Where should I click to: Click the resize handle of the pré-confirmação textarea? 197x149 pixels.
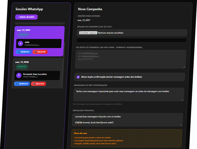[x=182, y=99]
